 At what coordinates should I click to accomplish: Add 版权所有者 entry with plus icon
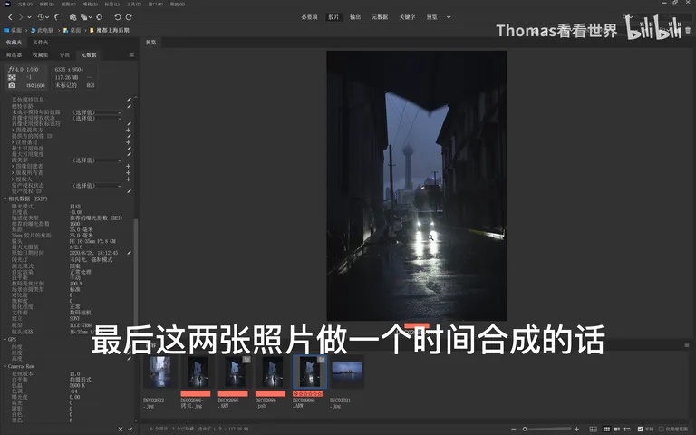point(129,172)
